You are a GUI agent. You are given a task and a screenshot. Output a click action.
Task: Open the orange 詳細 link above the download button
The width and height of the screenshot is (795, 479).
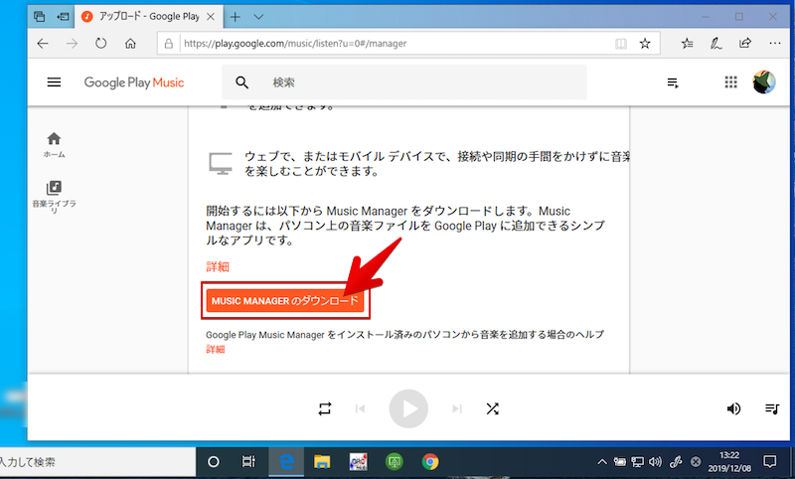[x=218, y=267]
